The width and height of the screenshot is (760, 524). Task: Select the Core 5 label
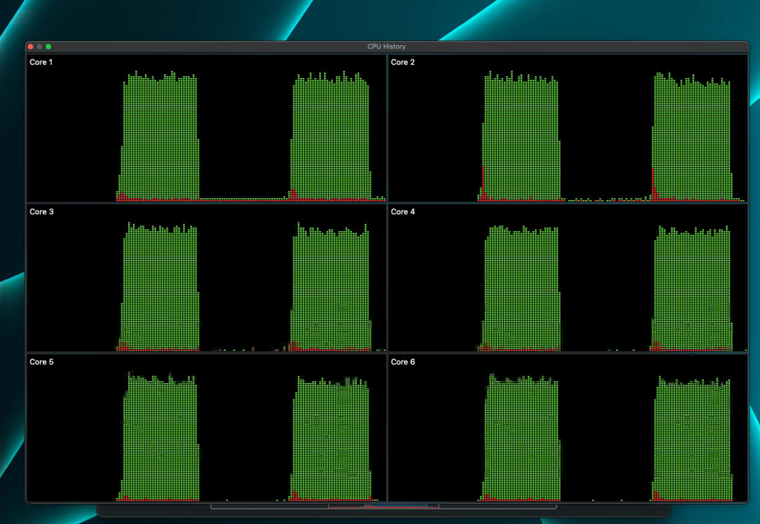tap(41, 362)
